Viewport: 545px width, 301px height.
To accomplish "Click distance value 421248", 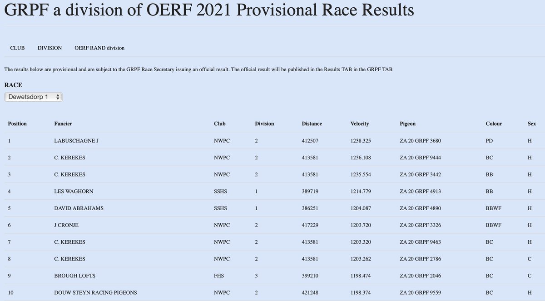I will point(310,293).
